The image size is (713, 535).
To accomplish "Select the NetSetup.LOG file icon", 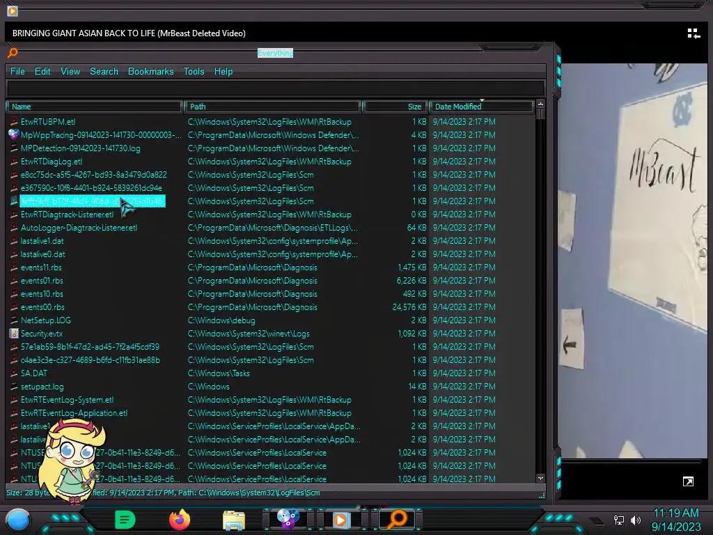I will click(14, 320).
